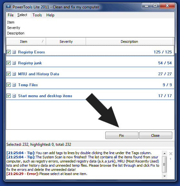
Task: Click the 27 / 27 count
Action: click(x=165, y=74)
